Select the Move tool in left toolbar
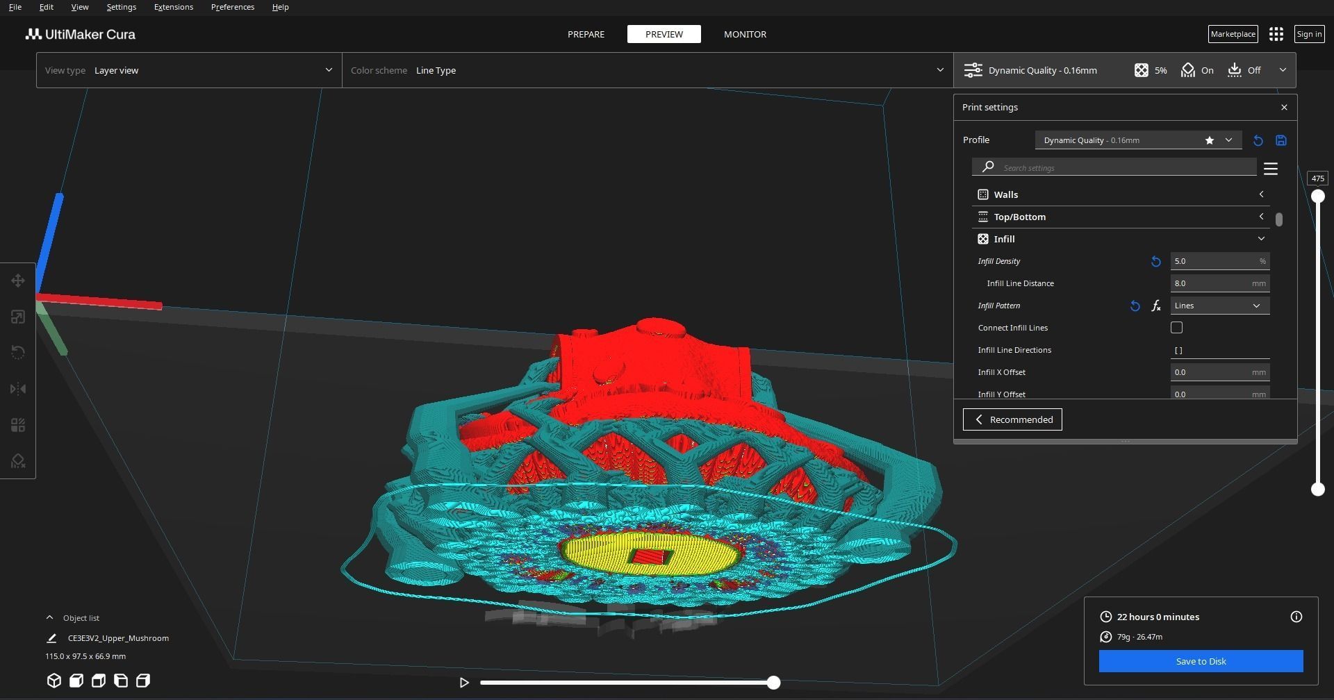The image size is (1334, 700). click(18, 281)
